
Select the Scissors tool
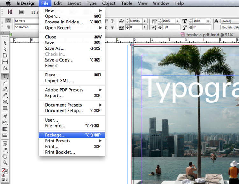[x=5, y=116]
